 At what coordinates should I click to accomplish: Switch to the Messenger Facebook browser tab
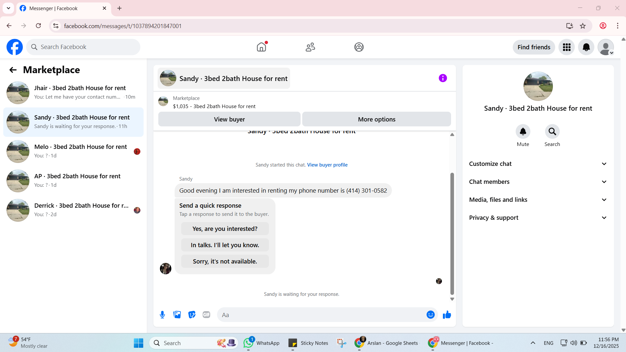[63, 8]
